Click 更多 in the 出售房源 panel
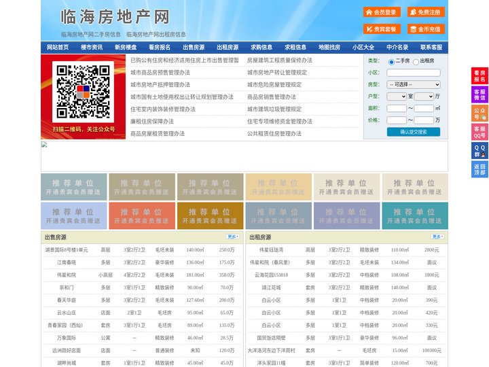 tap(233, 237)
